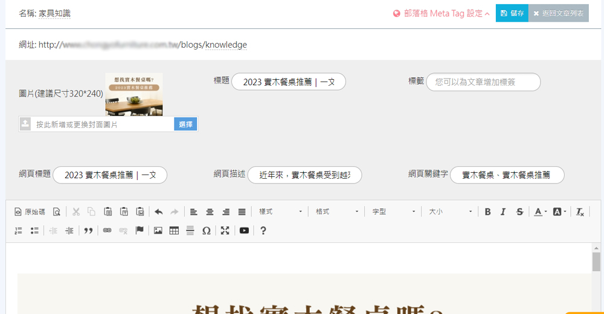Toggle strikethrough formatting
This screenshot has height=314, width=604.
(519, 212)
